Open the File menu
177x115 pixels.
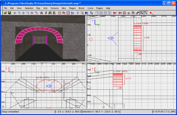click(x=6, y=8)
